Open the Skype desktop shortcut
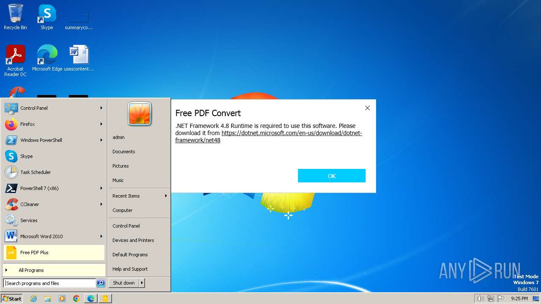 click(x=46, y=17)
